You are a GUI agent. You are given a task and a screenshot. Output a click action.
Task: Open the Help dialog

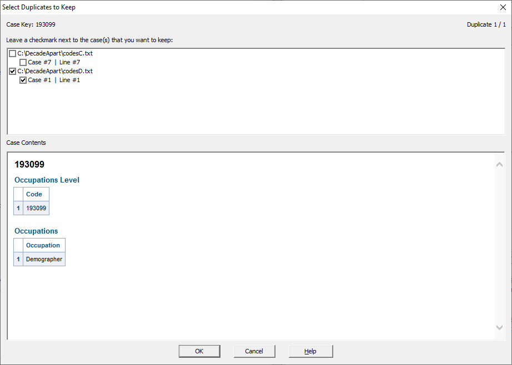point(310,351)
